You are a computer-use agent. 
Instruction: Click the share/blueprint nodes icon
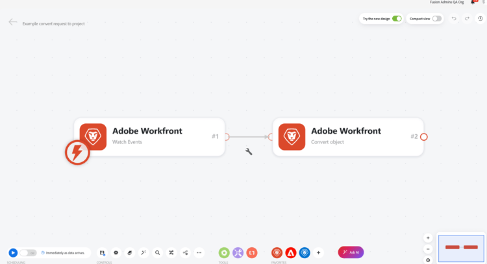coord(185,253)
